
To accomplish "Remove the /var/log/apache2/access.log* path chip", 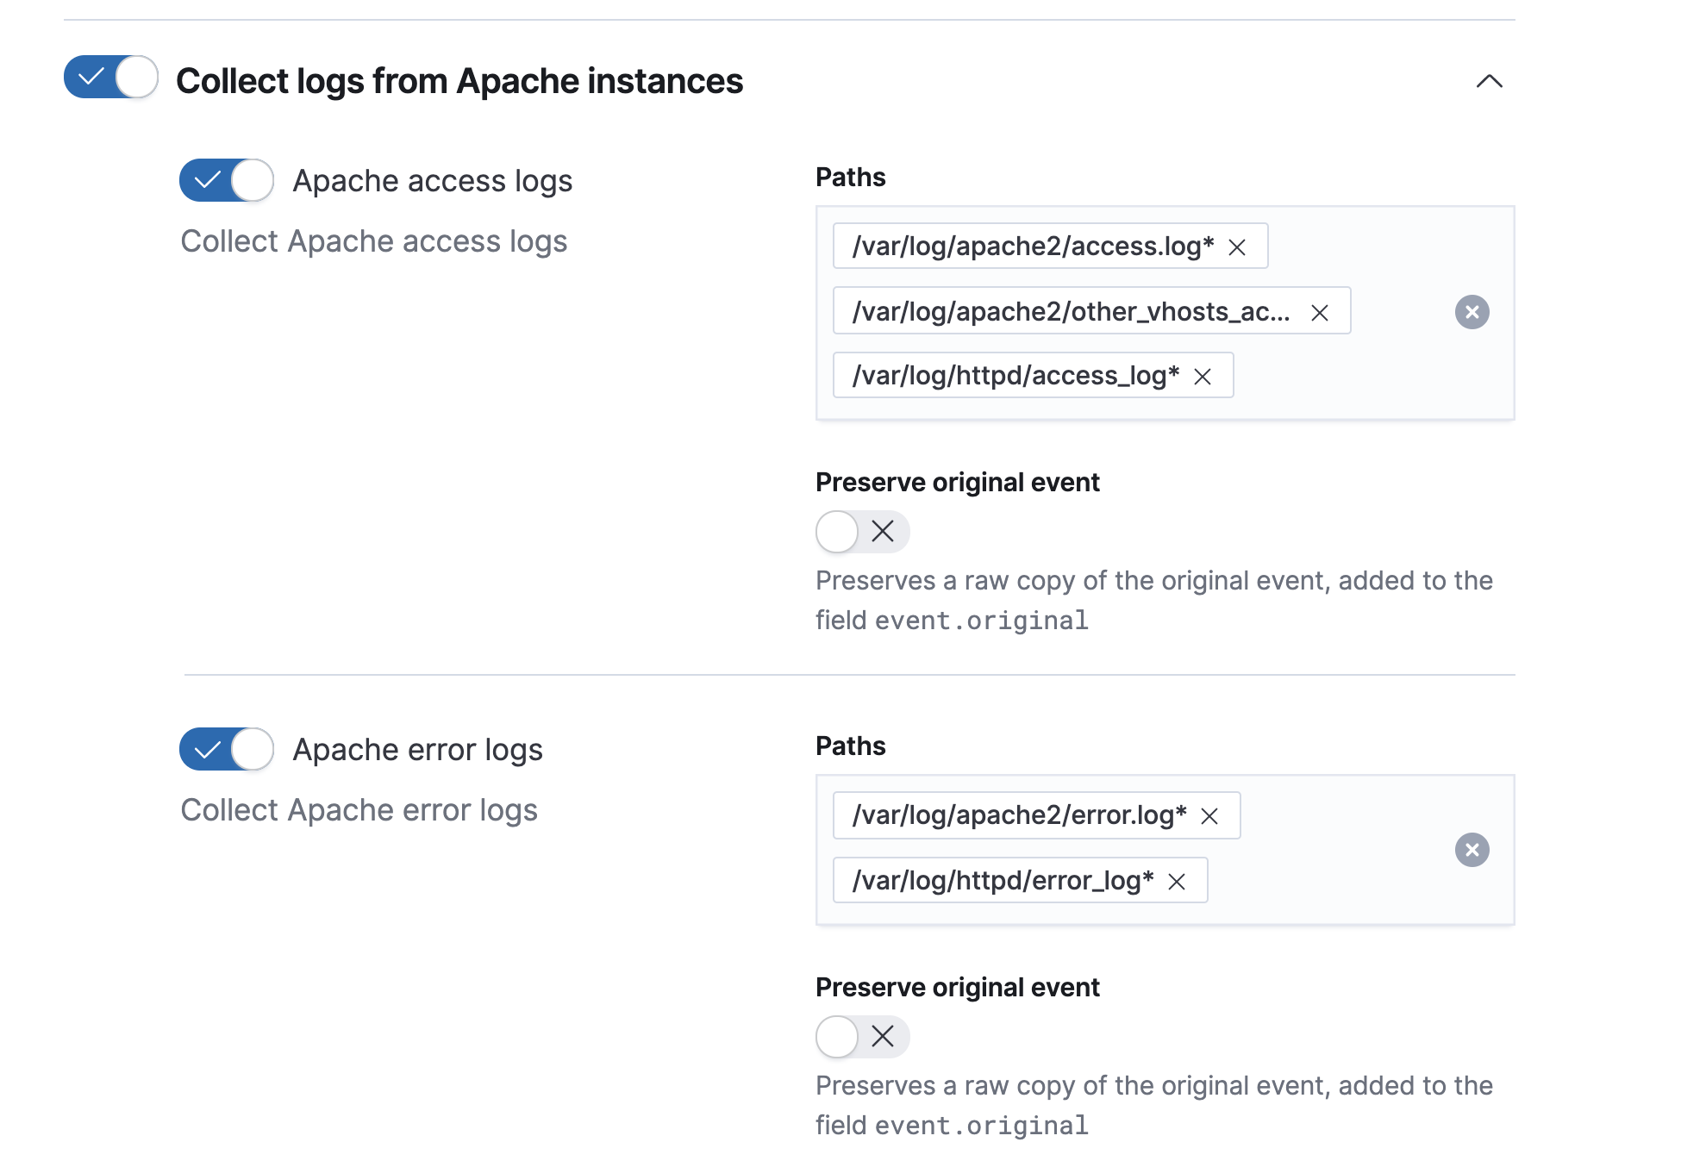I will pyautogui.click(x=1237, y=247).
